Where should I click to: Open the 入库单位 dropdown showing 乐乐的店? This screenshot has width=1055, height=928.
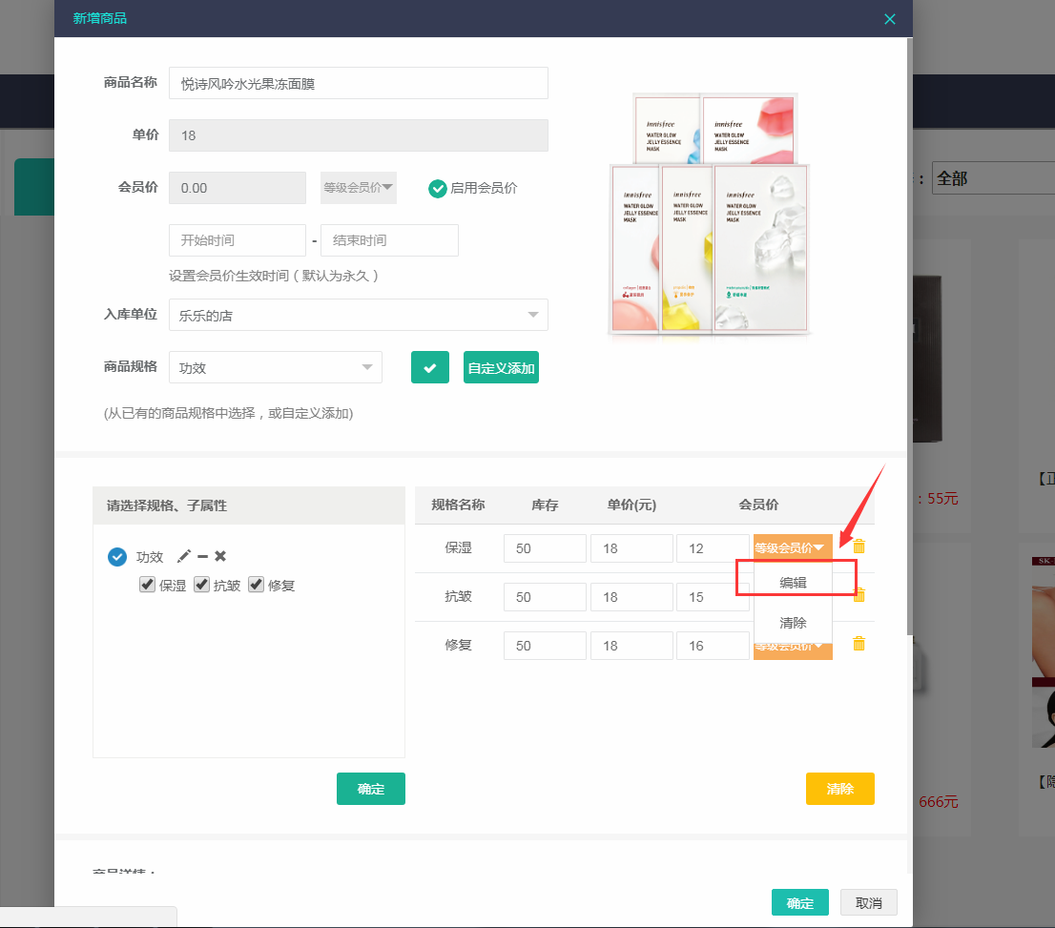coord(358,315)
